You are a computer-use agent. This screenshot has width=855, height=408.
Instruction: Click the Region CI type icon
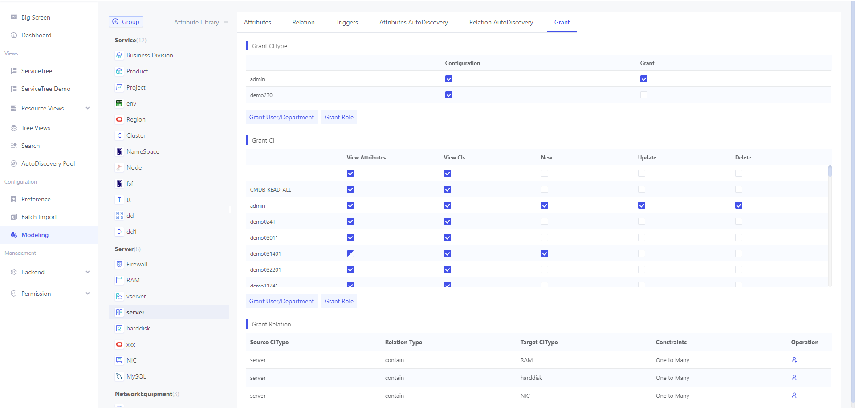[119, 119]
